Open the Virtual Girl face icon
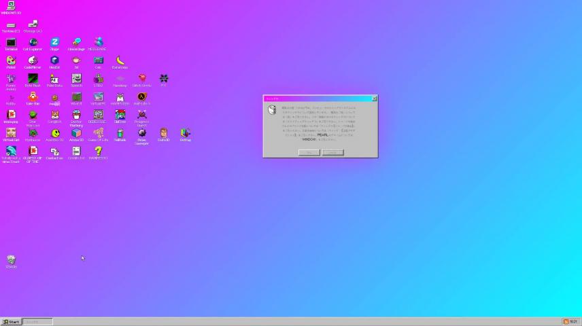The width and height of the screenshot is (582, 326). (11, 135)
